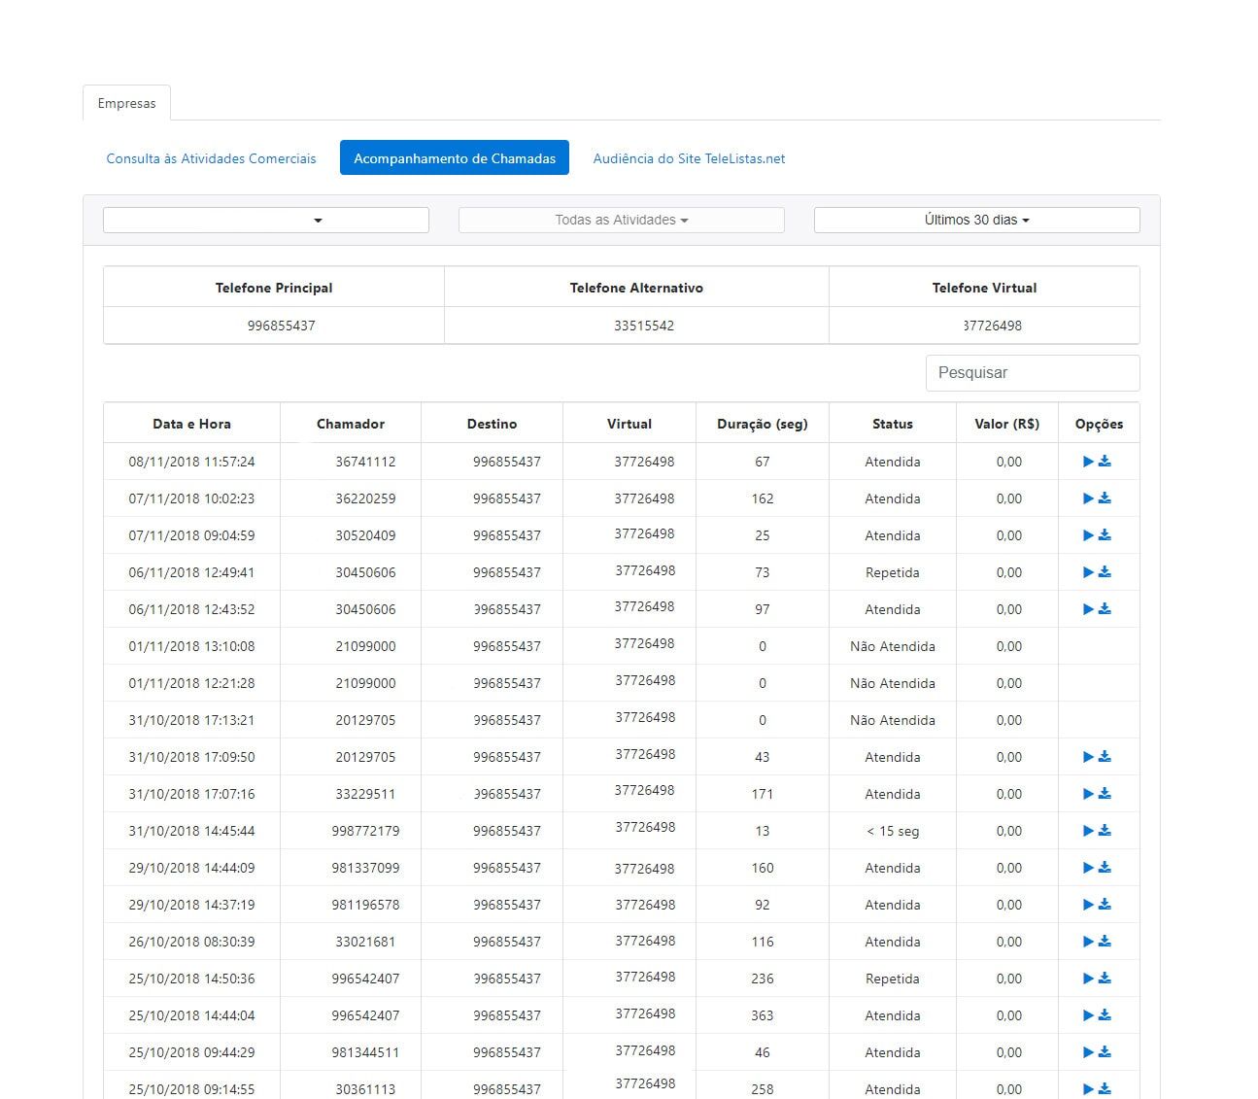Play the 29/10/2018 14:44:09 call recording
Screen dimensions: 1258x1099
pyautogui.click(x=1088, y=868)
